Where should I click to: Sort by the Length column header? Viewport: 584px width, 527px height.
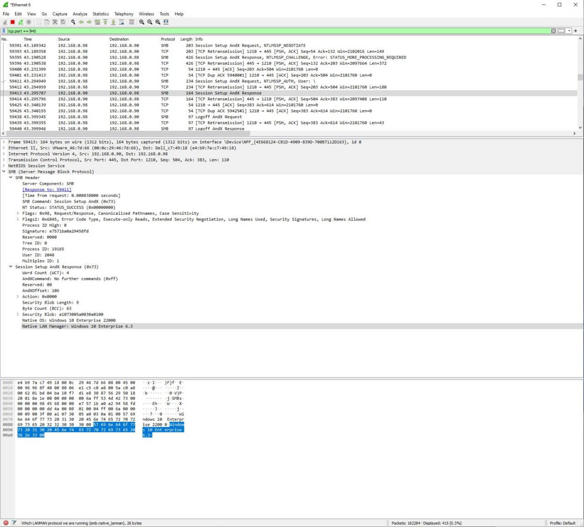[186, 39]
